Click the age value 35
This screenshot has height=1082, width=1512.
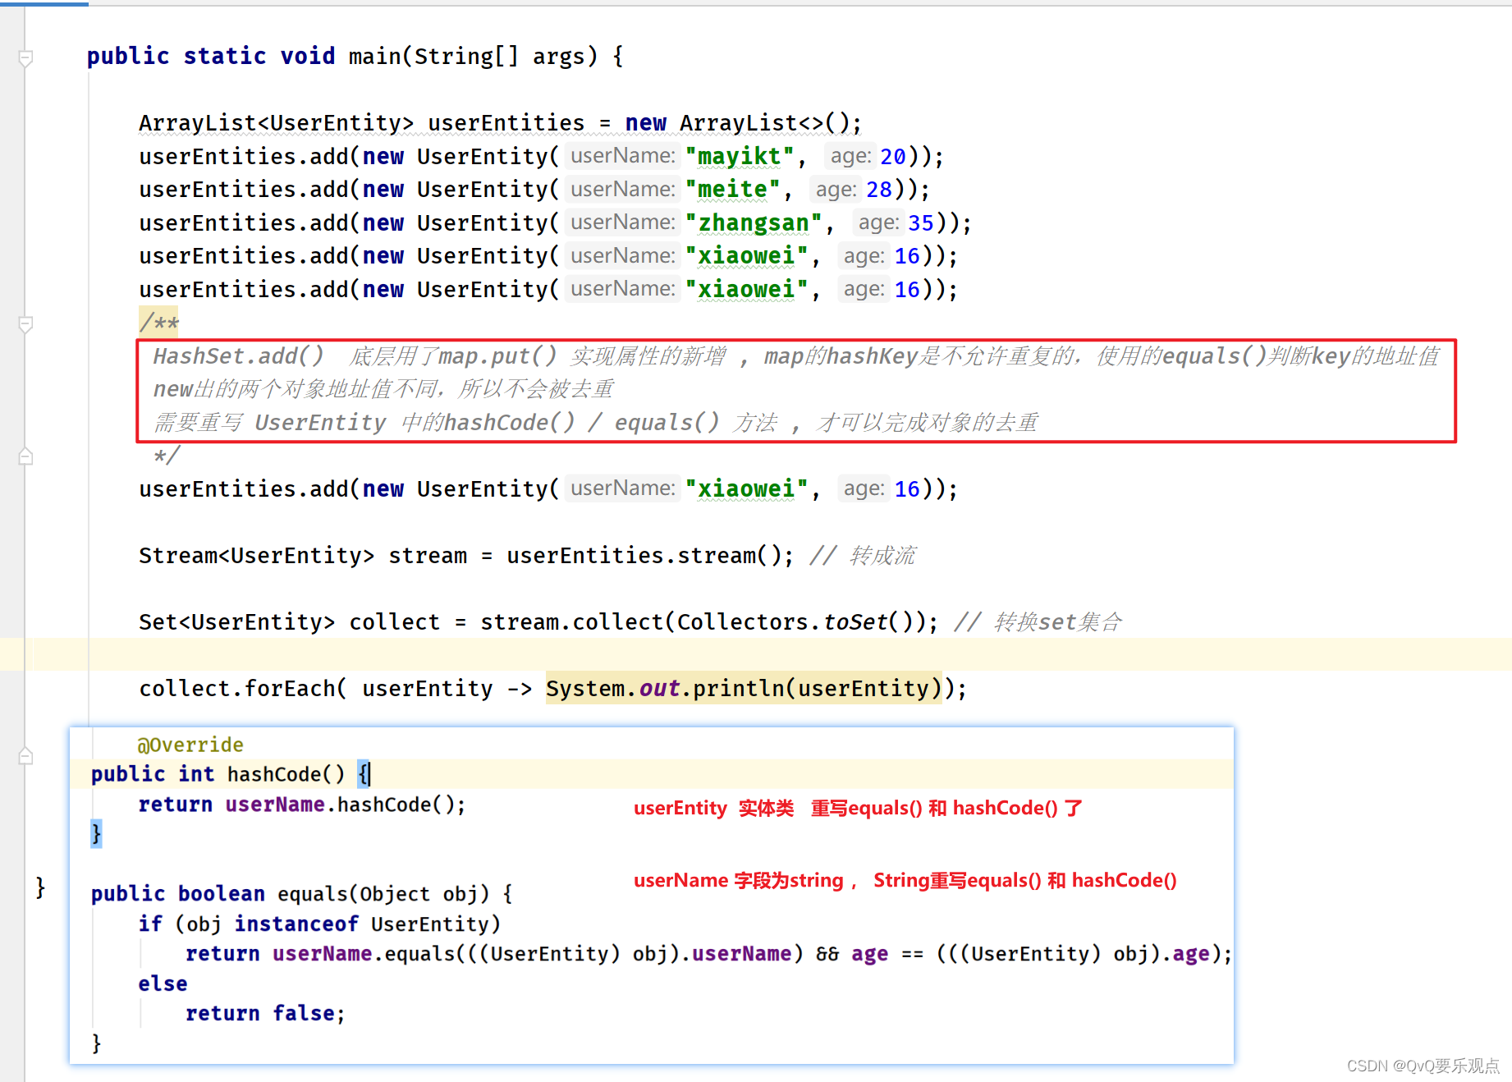coord(921,222)
